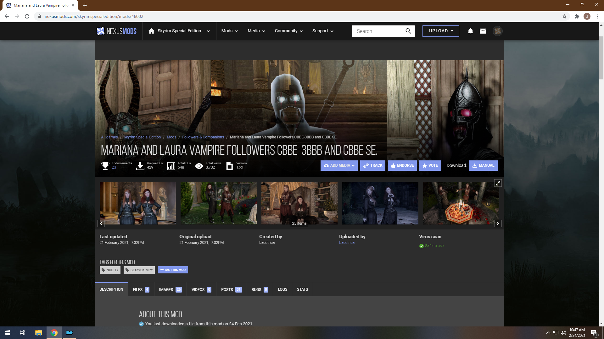Viewport: 604px width, 339px height.
Task: Open the Mods menu dropdown
Action: [229, 31]
